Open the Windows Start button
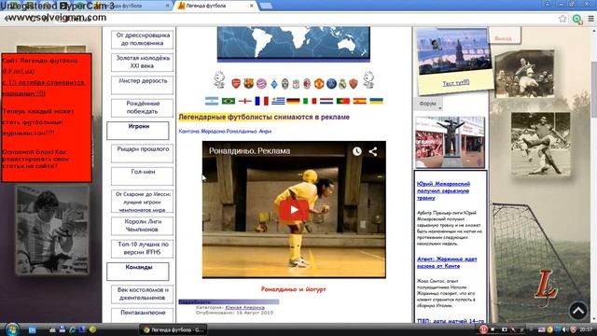This screenshot has width=597, height=336. pyautogui.click(x=12, y=329)
